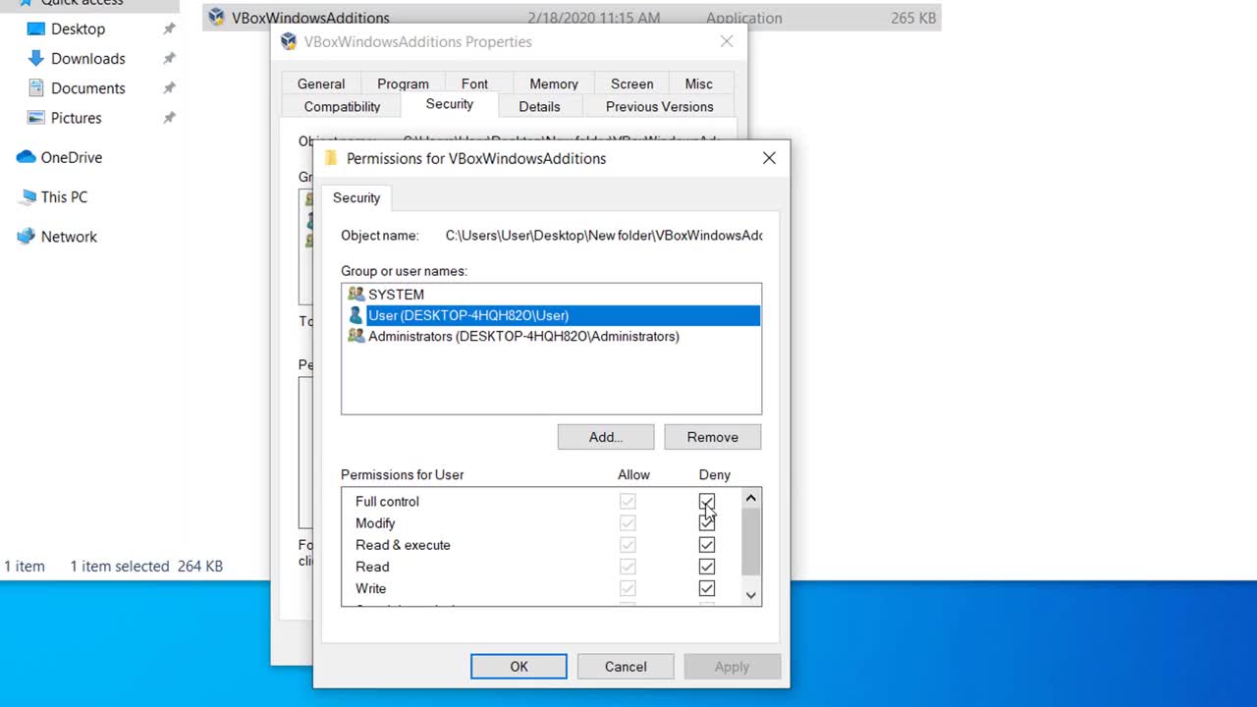Viewport: 1257px width, 707px height.
Task: Close the VBoxWindowsAdditions Properties window
Action: coord(727,41)
